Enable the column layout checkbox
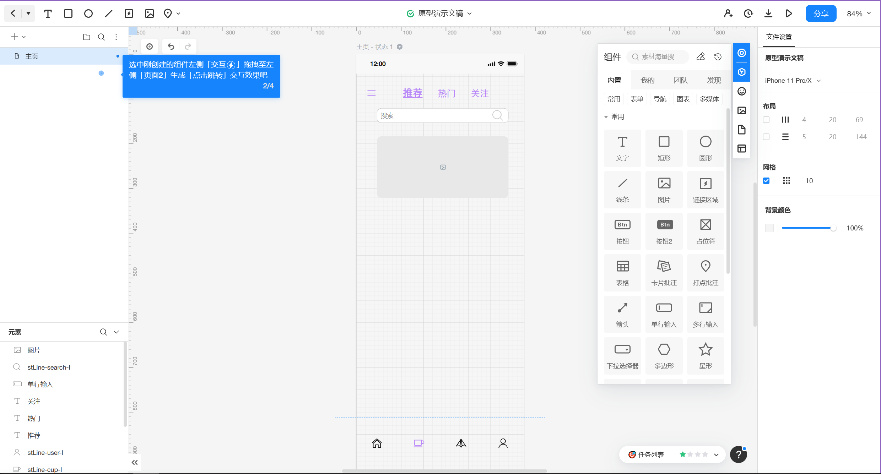The height and width of the screenshot is (474, 881). [x=766, y=120]
